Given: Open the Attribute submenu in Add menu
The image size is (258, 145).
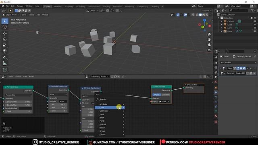Looking at the screenshot, I should 110,104.
